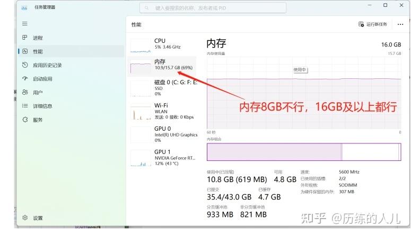Click the 35.4/43.0 GB committed value
This screenshot has height=235, width=411.
point(229,197)
